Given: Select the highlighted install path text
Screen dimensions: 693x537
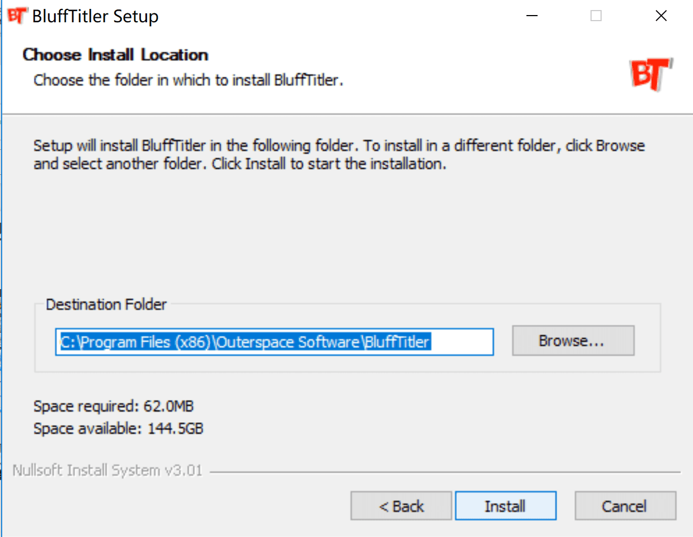Looking at the screenshot, I should click(x=245, y=341).
